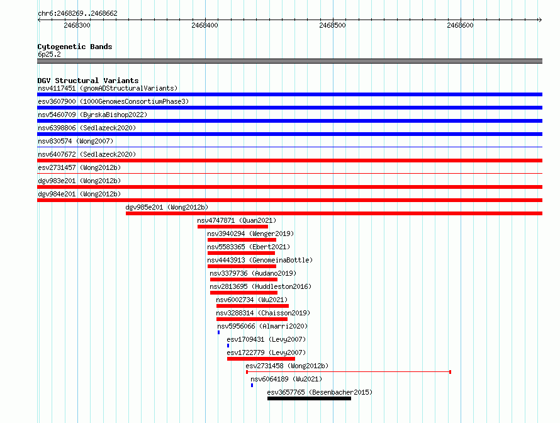The width and height of the screenshot is (560, 423).
Task: Click the dgv983e201 Wong2012b label
Action: click(x=79, y=181)
